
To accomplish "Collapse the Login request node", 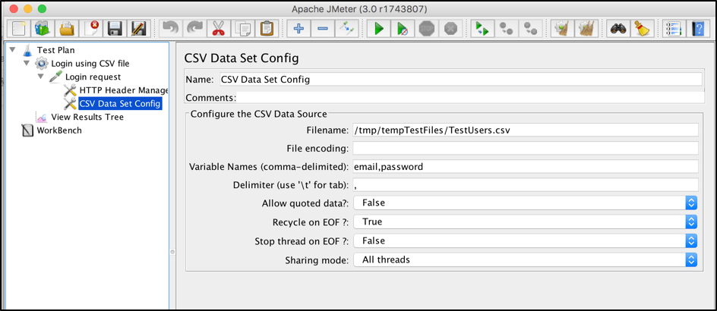I will 41,77.
